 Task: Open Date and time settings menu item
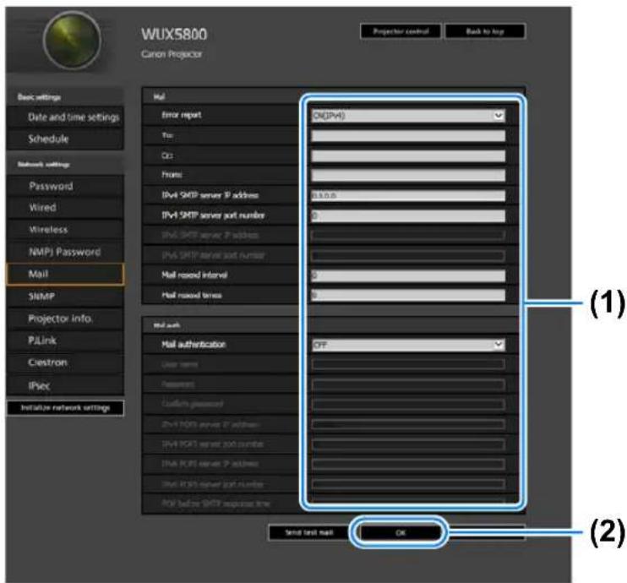pyautogui.click(x=65, y=117)
